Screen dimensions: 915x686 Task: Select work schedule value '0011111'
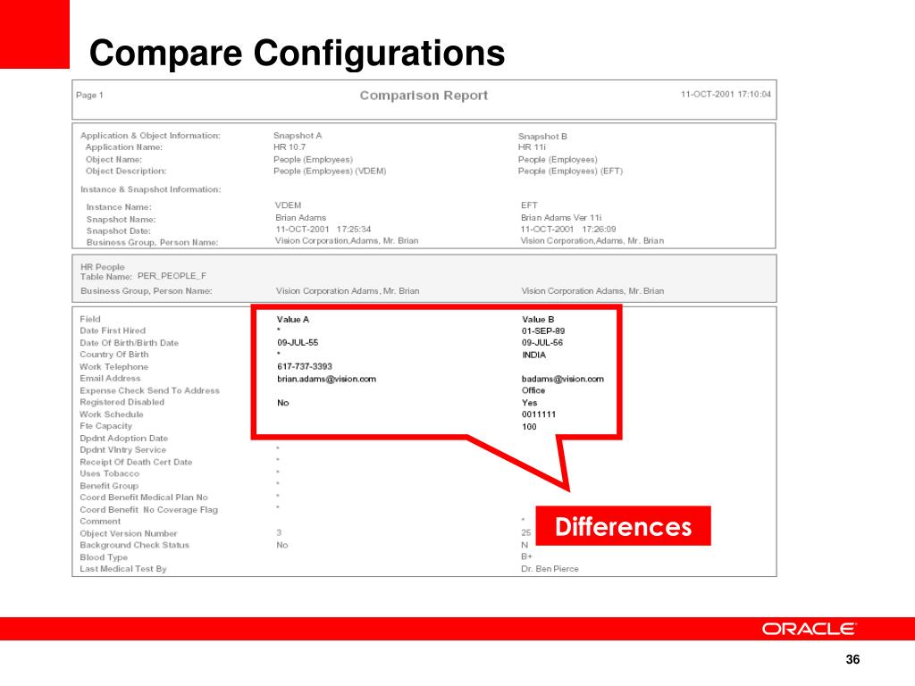pos(539,414)
